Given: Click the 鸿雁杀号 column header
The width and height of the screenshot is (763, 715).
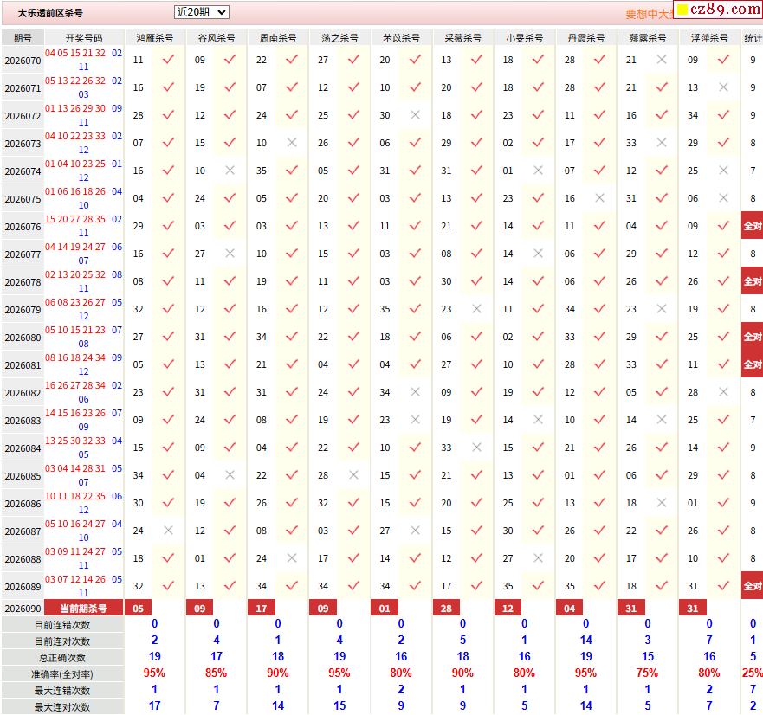Looking at the screenshot, I should 155,38.
